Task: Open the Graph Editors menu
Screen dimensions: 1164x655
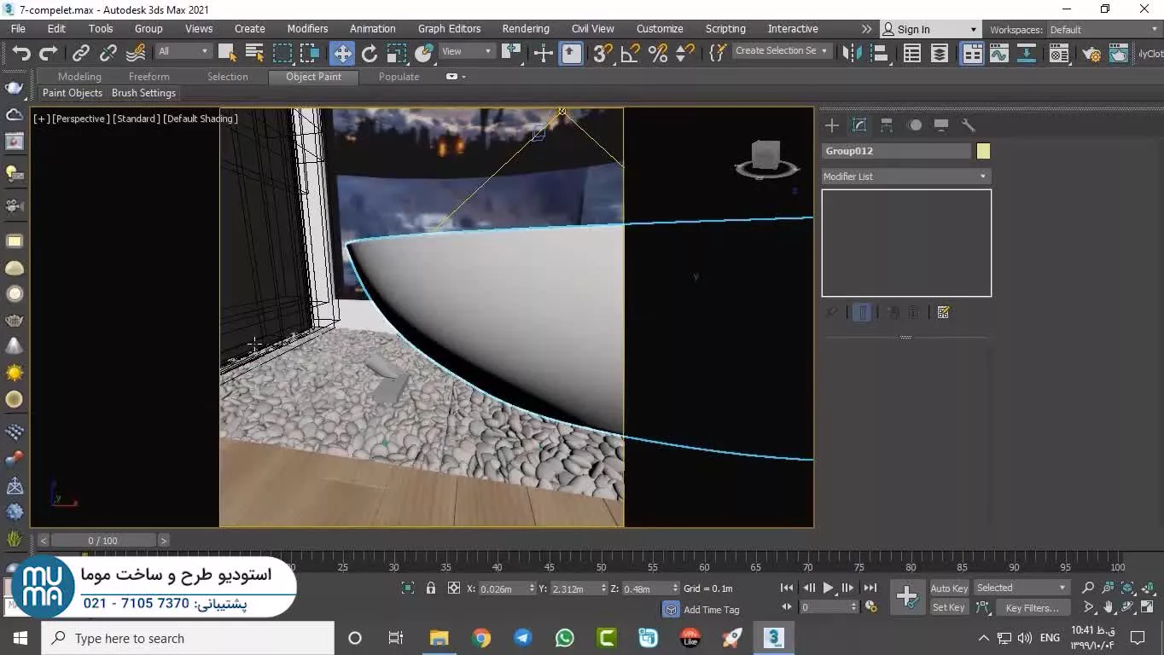Action: (450, 29)
